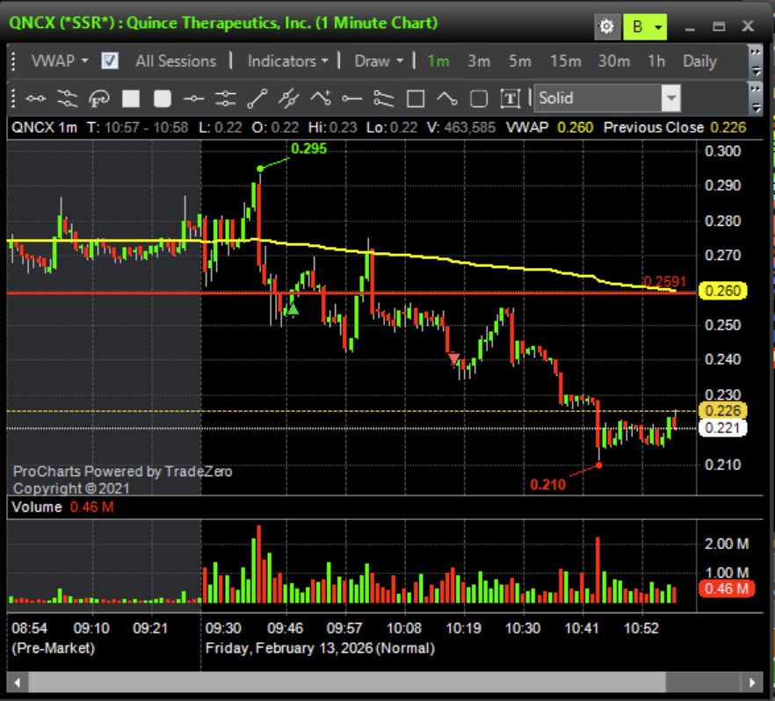Click the green up-triangle marker on chart
775x701 pixels.
tap(293, 309)
